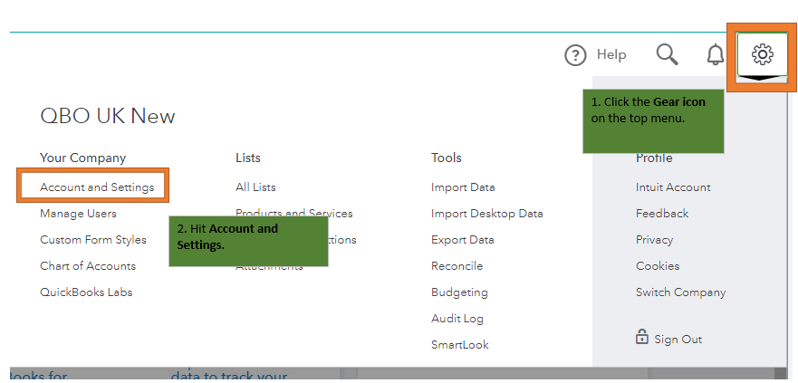Click the Help label
The width and height of the screenshot is (798, 383).
pyautogui.click(x=611, y=54)
